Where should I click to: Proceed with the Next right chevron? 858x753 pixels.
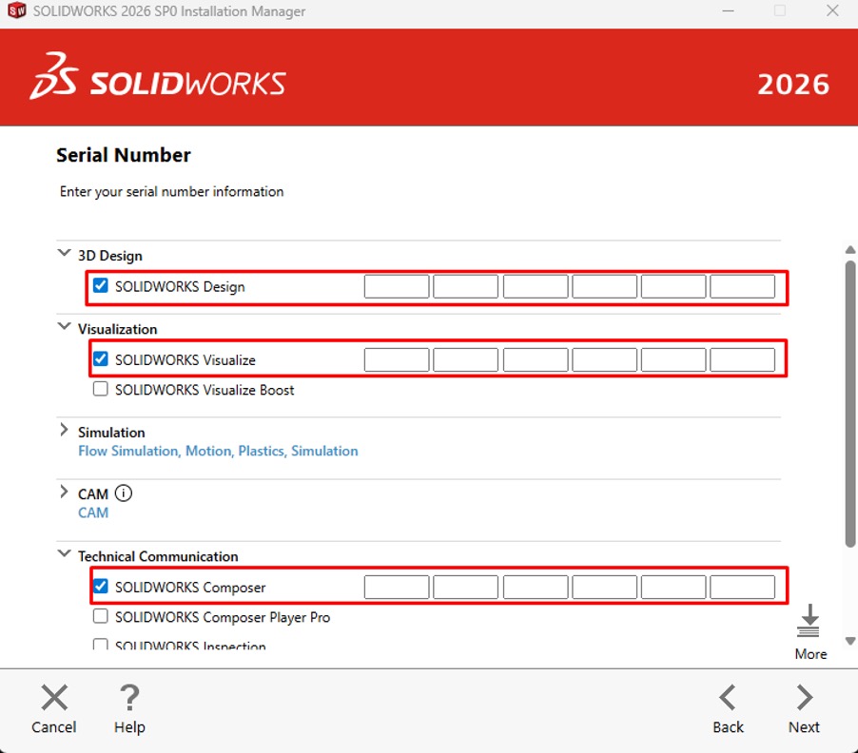[805, 697]
